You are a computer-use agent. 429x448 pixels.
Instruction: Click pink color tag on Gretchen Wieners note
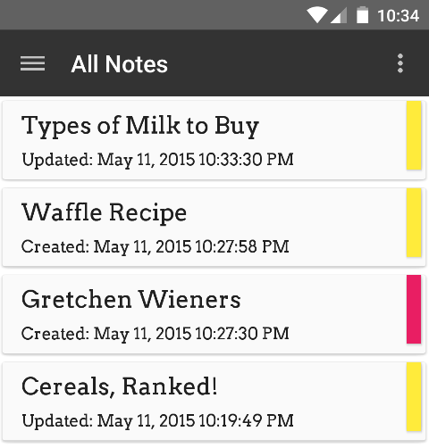(x=414, y=310)
